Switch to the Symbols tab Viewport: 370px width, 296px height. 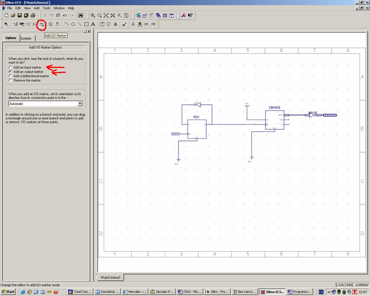pos(26,38)
